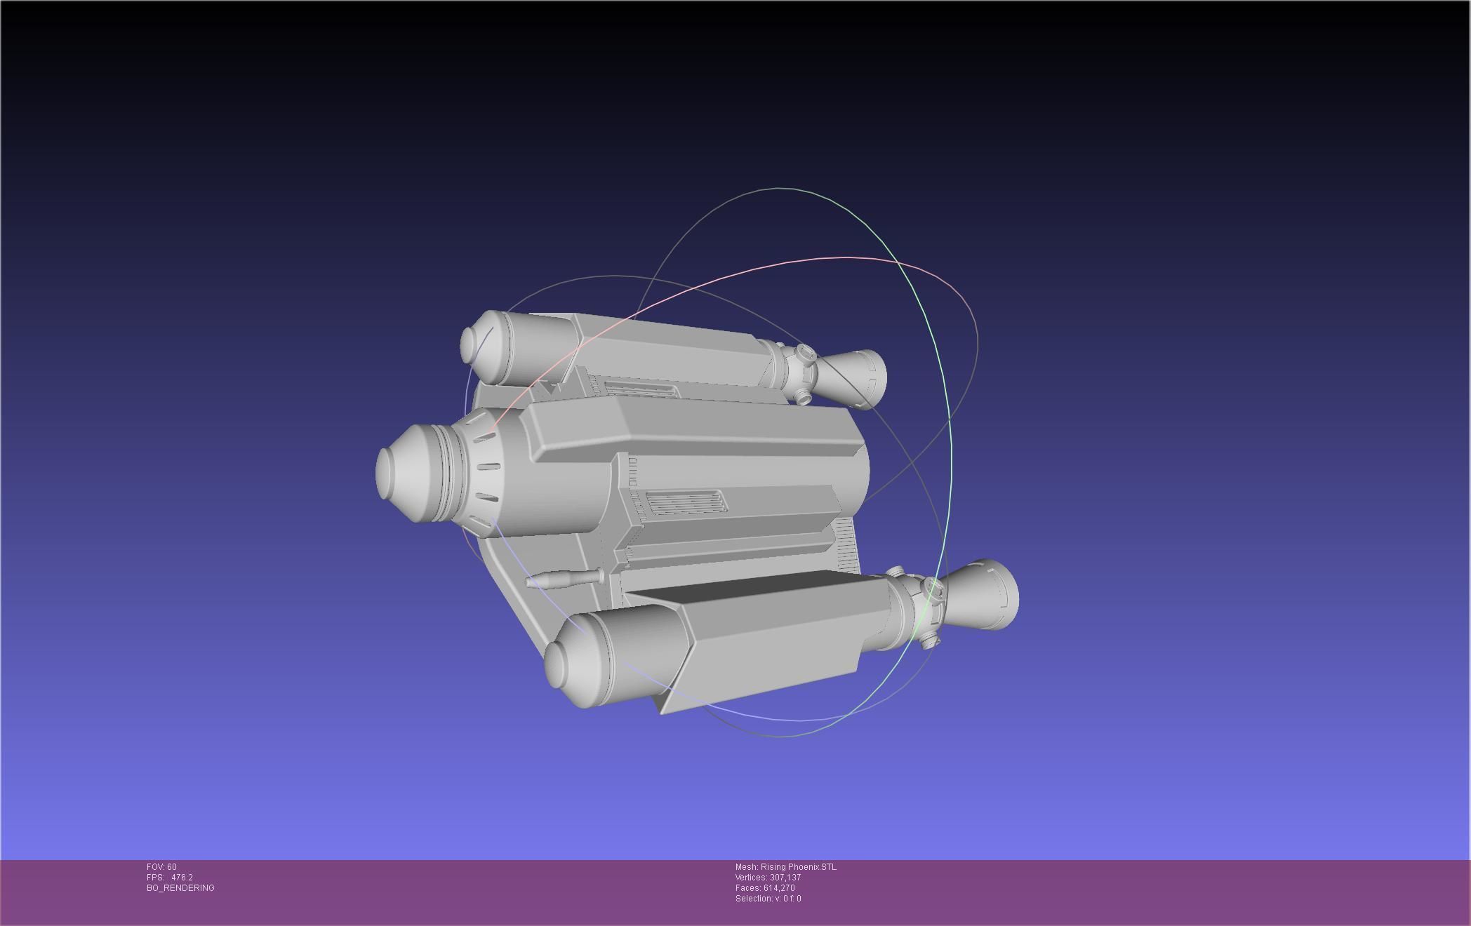
Task: Click the FPS: 476.2 readout
Action: [x=170, y=878]
